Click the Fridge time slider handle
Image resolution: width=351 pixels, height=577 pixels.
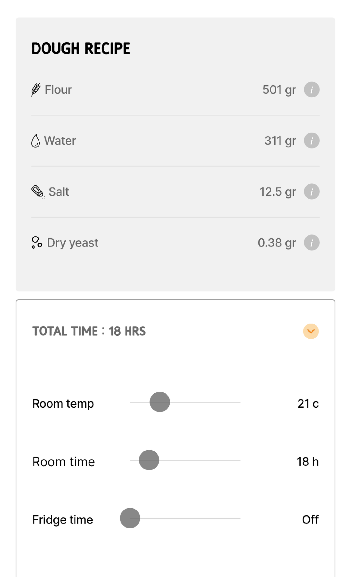pyautogui.click(x=130, y=518)
